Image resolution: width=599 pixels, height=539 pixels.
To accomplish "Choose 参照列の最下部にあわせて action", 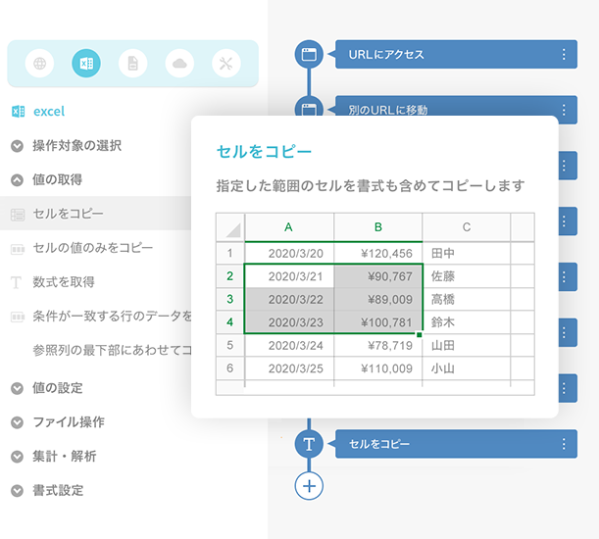I will pyautogui.click(x=112, y=350).
